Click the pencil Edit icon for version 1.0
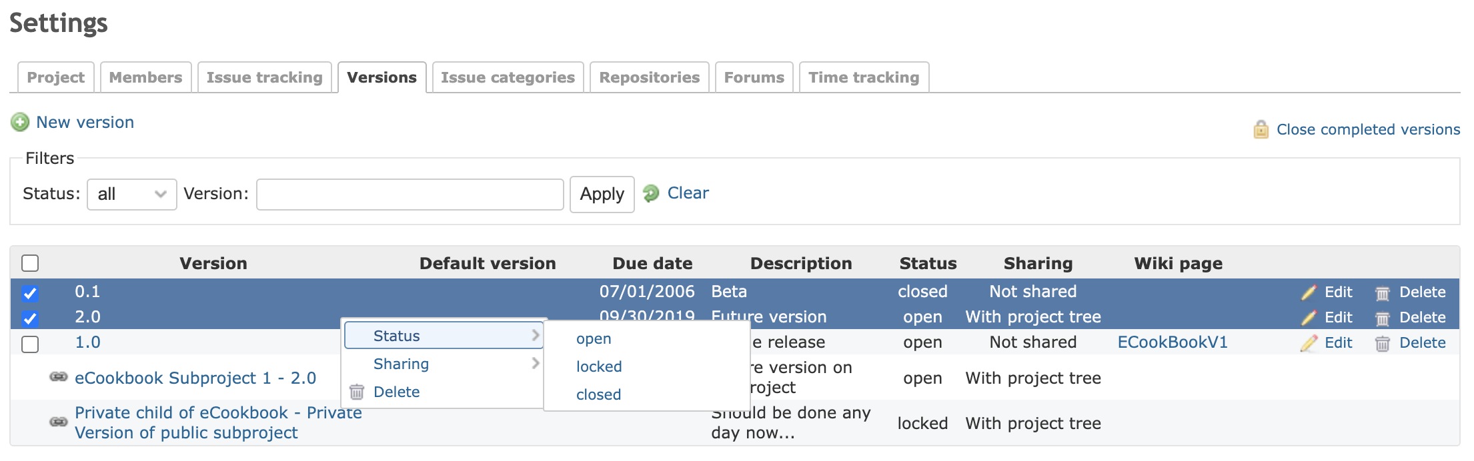The image size is (1474, 461). pyautogui.click(x=1309, y=343)
